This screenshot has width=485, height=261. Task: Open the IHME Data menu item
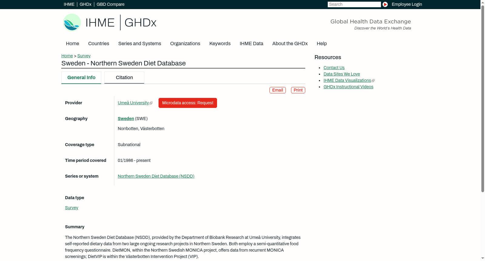pos(251,44)
